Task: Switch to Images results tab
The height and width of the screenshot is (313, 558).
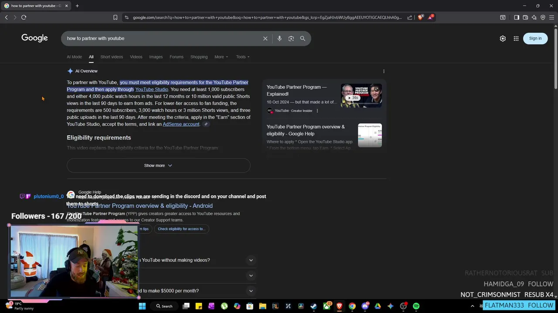Action: [156, 57]
